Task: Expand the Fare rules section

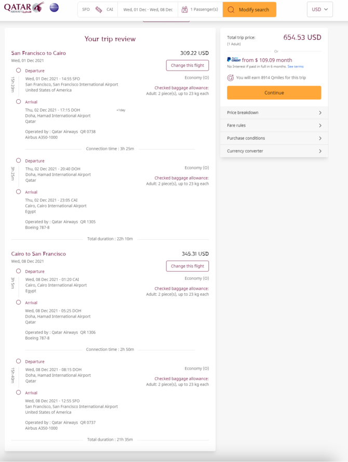Action: pos(274,126)
